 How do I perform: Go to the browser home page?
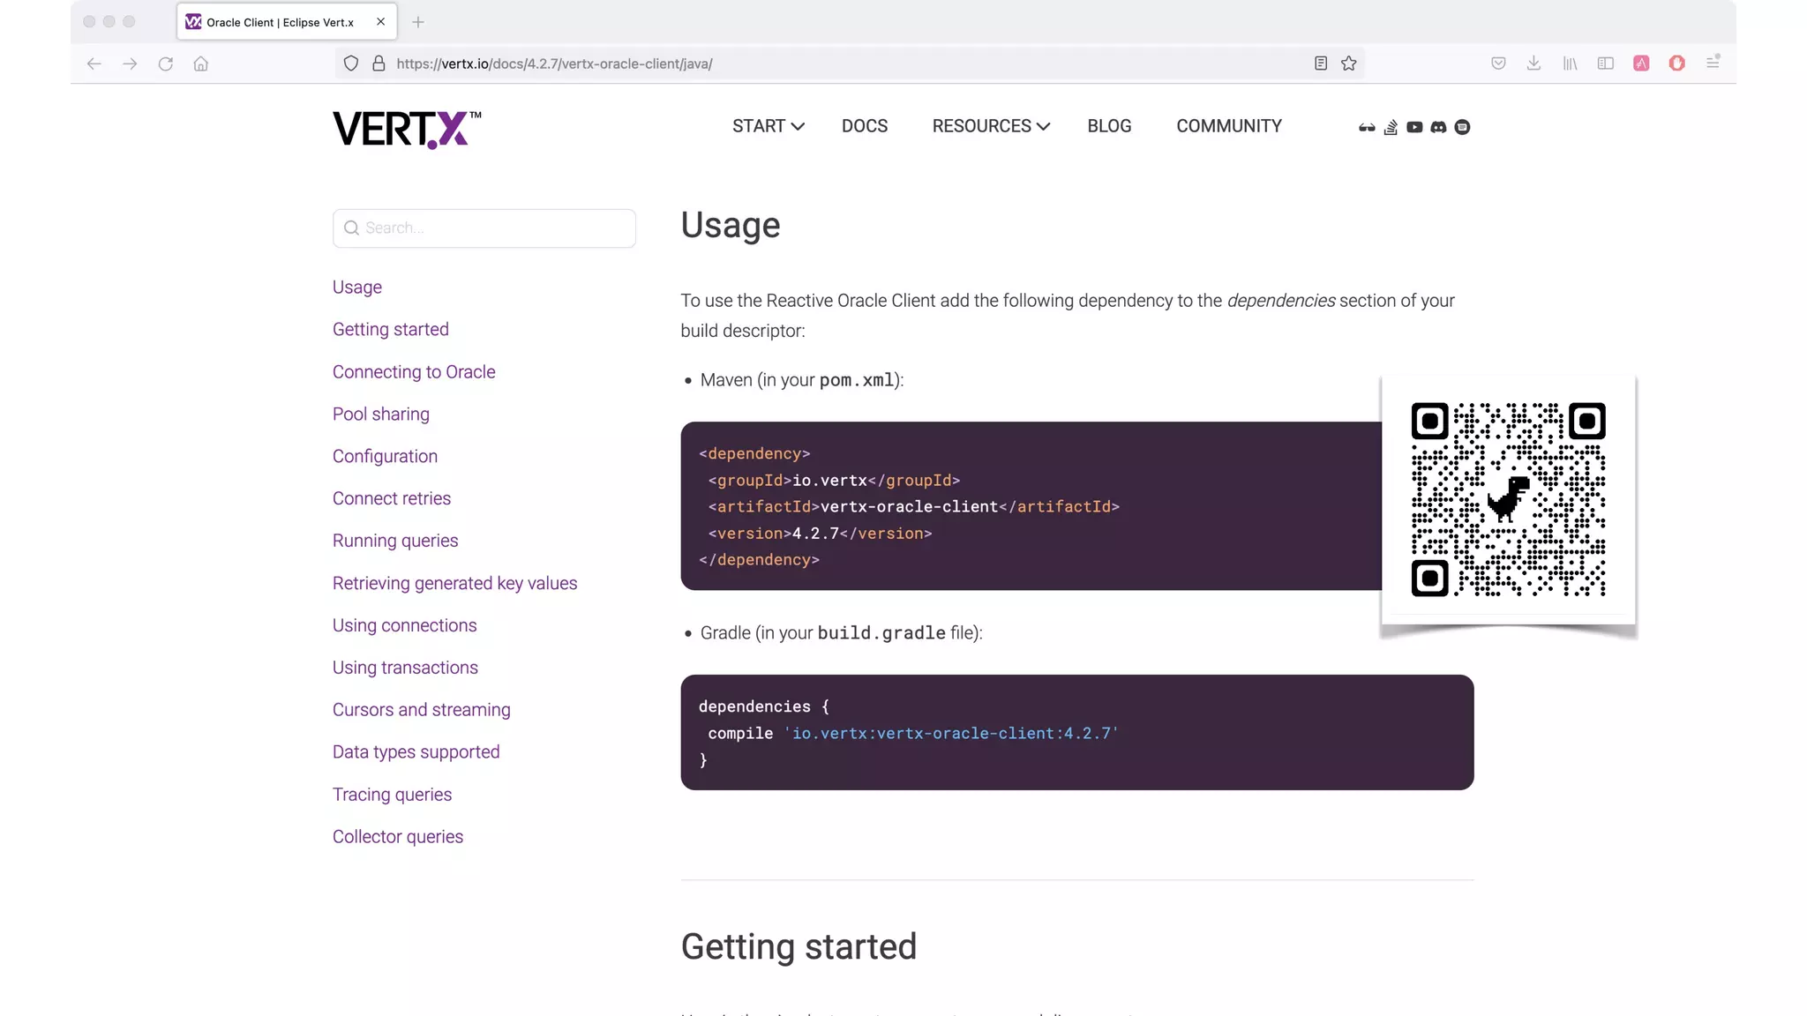201,63
